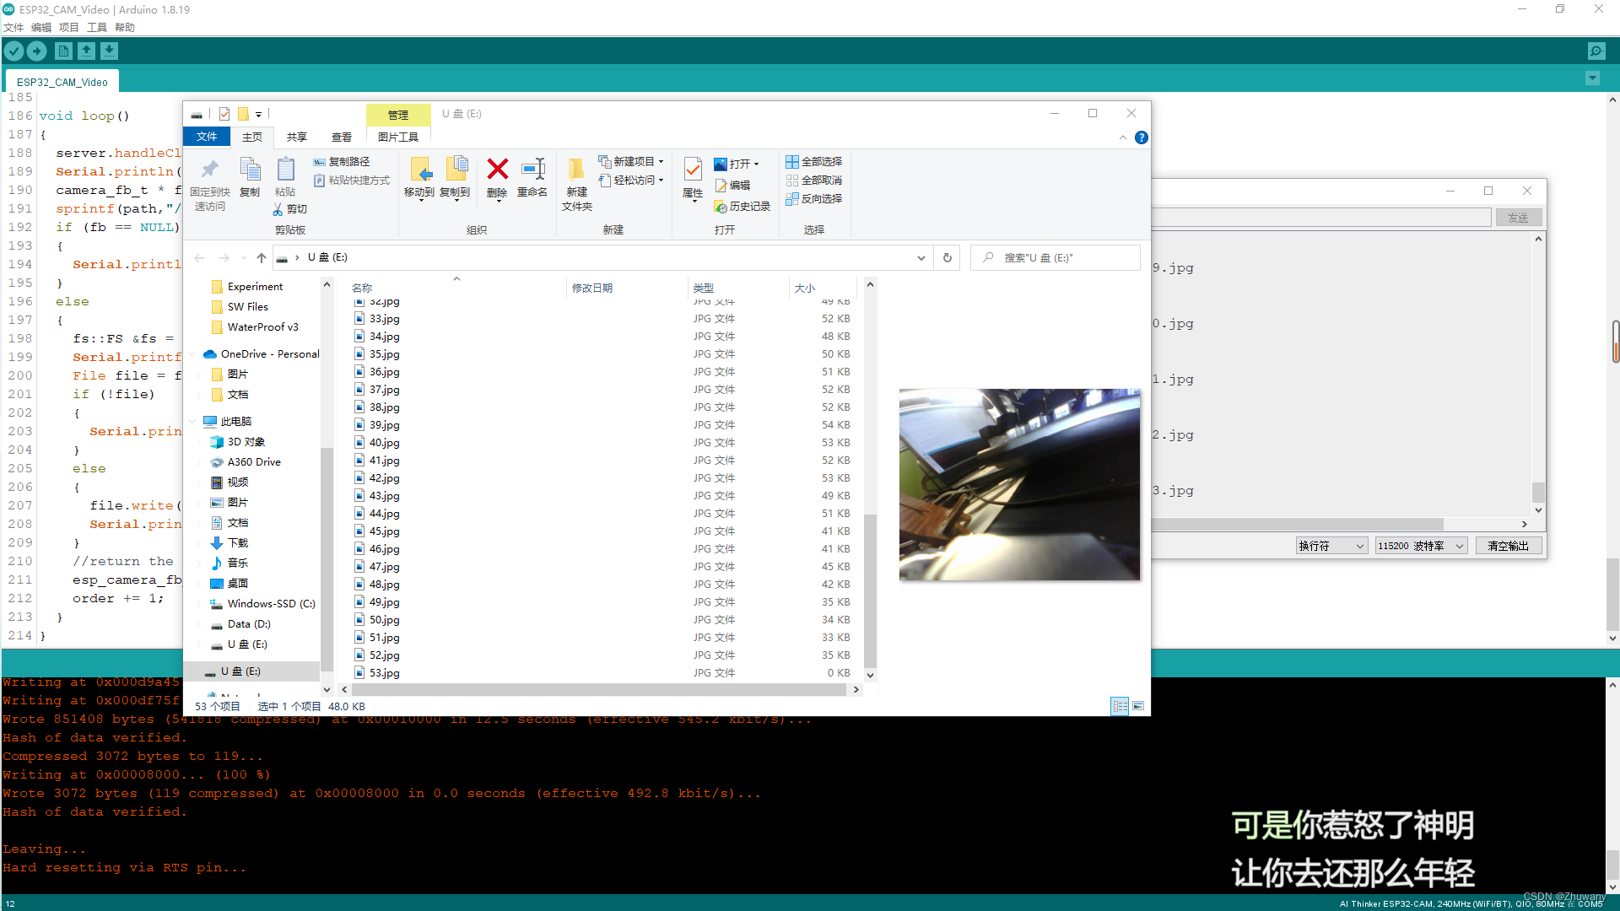
Task: Select the 45.jpg file in list
Action: point(385,531)
